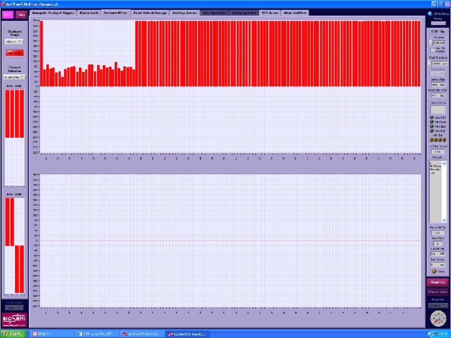Image resolution: width=451 pixels, height=338 pixels.
Task: Select the Electrode Offset tab
Action: pyautogui.click(x=115, y=13)
